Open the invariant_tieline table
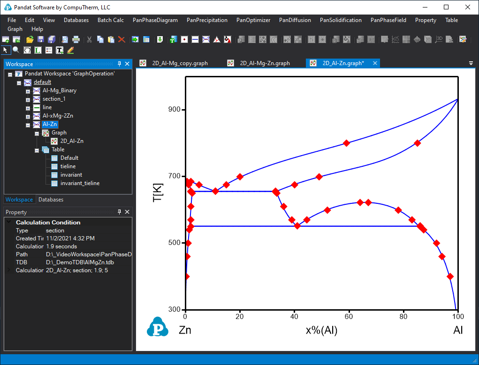The image size is (479, 365). [x=80, y=183]
